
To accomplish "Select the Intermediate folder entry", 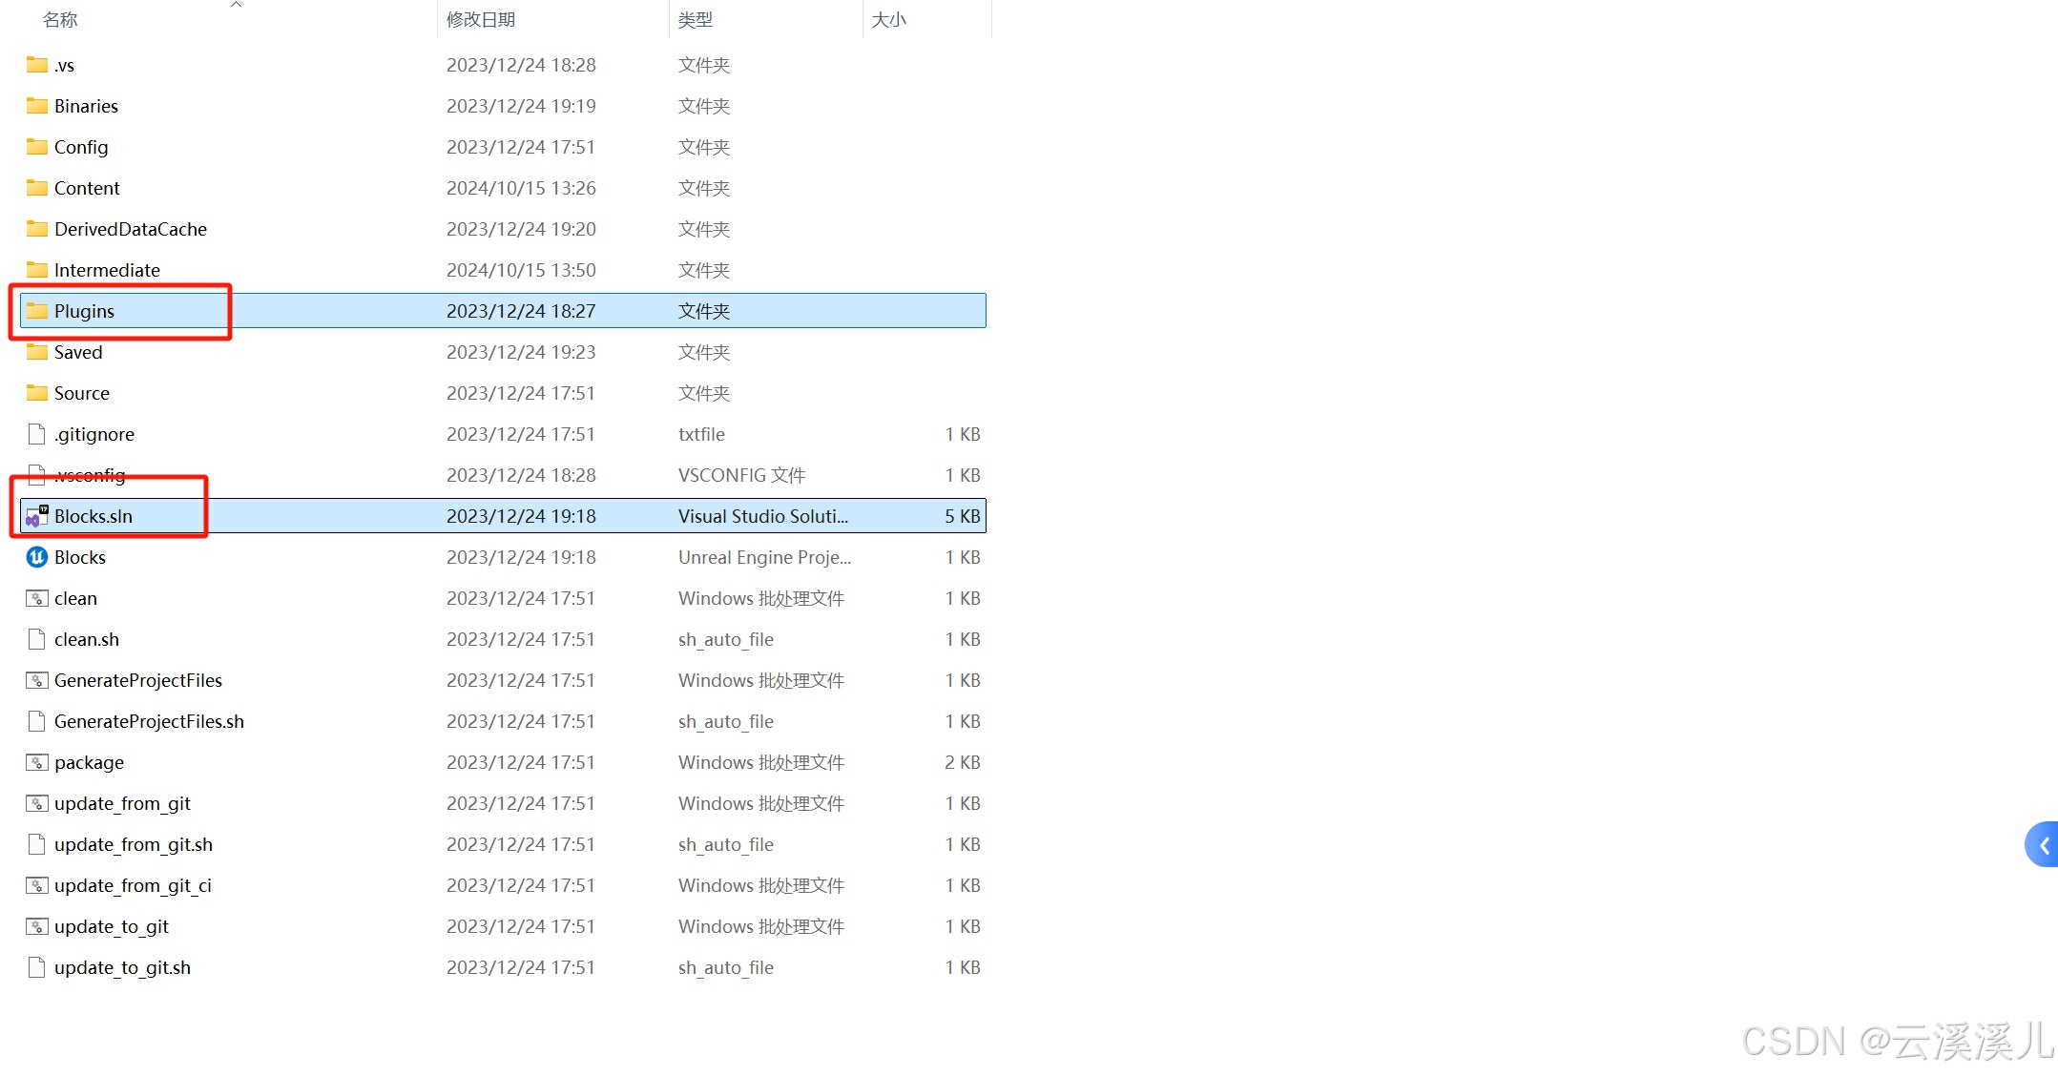I will point(107,270).
